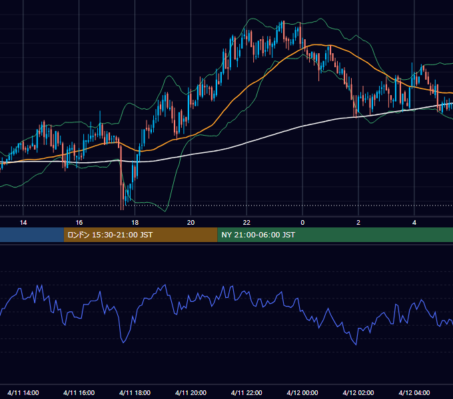This screenshot has height=399, width=453.
Task: Click the 4/11 22:00 date label
Action: pos(246,392)
